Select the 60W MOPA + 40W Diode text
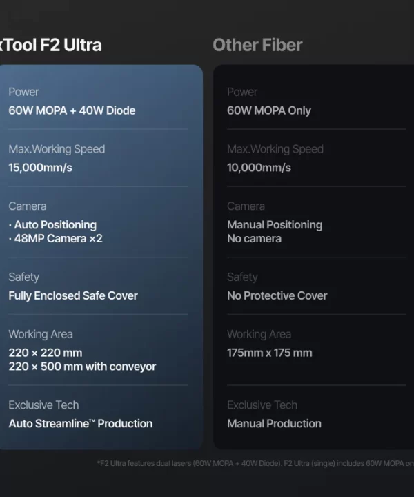 tap(72, 110)
